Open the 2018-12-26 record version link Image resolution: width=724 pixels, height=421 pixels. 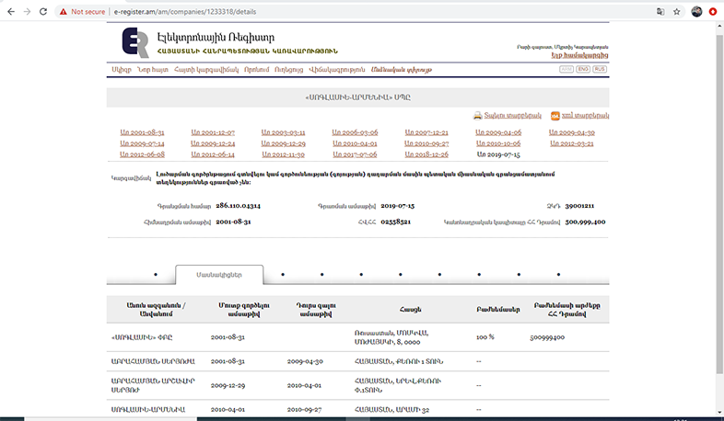click(426, 155)
